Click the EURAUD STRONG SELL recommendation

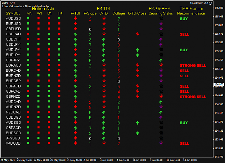pyautogui.click(x=193, y=66)
